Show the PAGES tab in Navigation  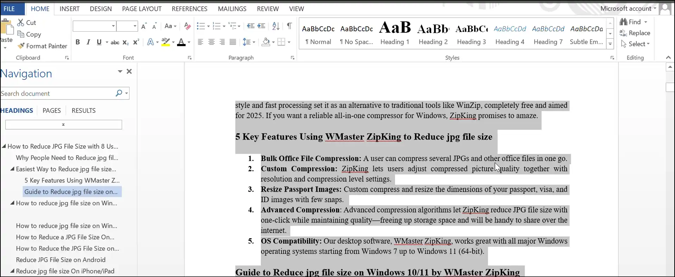click(x=52, y=110)
